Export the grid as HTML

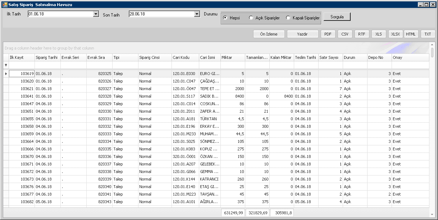[411, 34]
